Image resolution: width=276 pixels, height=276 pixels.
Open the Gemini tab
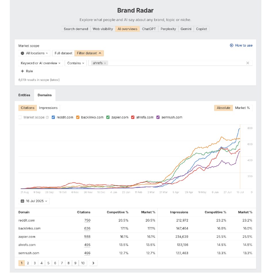coord(186,29)
